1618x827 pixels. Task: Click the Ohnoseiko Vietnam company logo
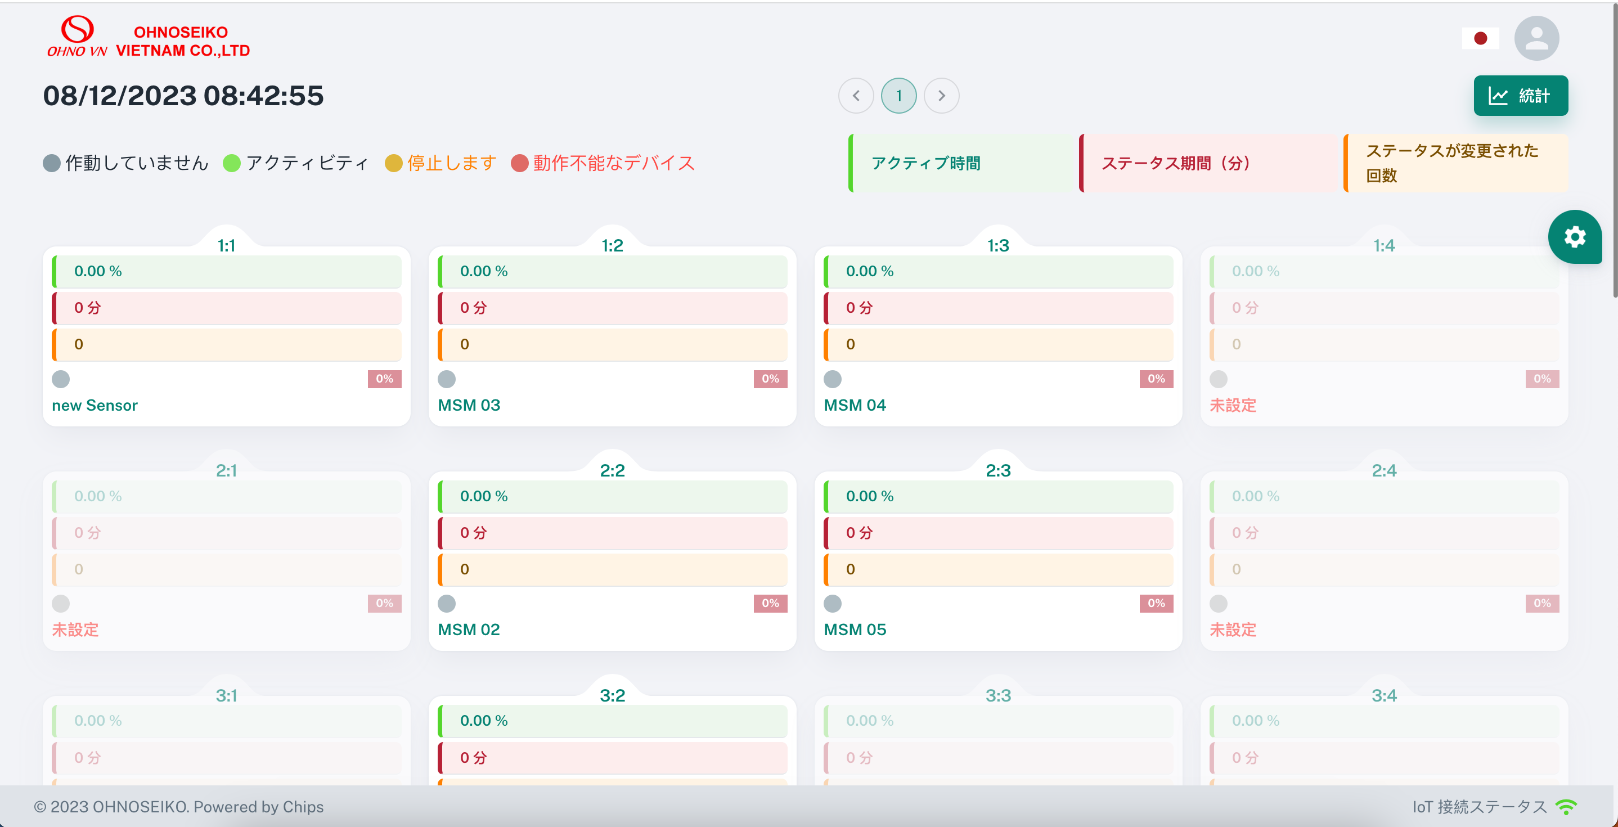pos(148,37)
